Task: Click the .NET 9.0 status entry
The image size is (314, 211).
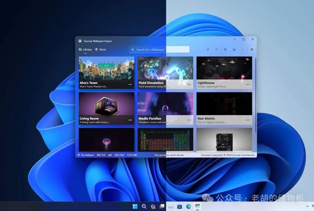Action: (x=101, y=155)
